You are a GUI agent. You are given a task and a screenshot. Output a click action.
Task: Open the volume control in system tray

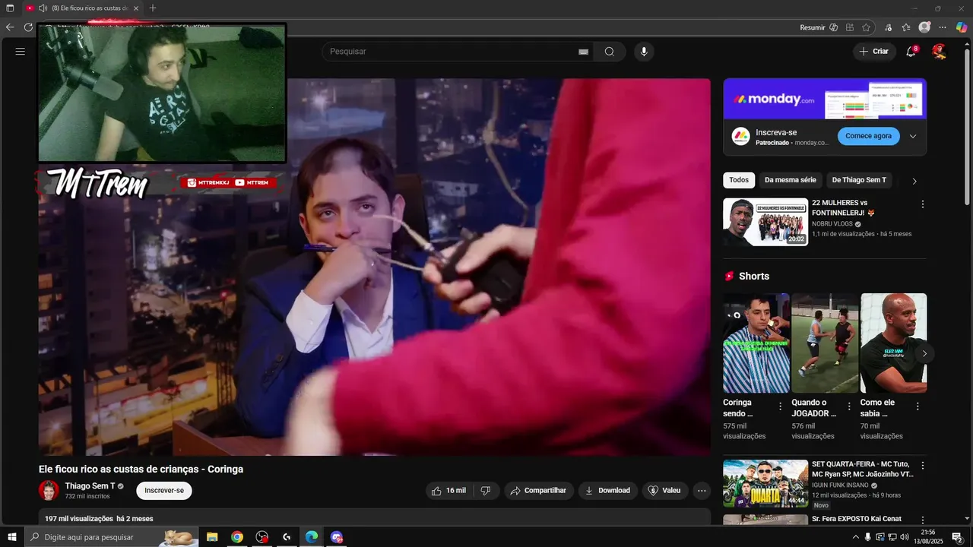pyautogui.click(x=904, y=537)
